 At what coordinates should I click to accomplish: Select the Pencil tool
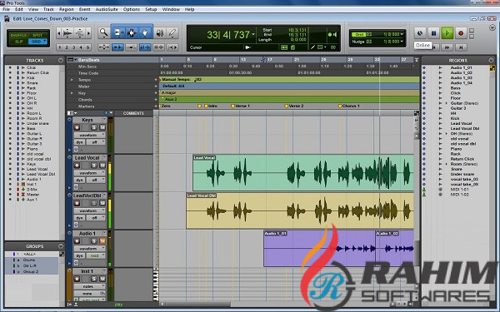coord(172,32)
